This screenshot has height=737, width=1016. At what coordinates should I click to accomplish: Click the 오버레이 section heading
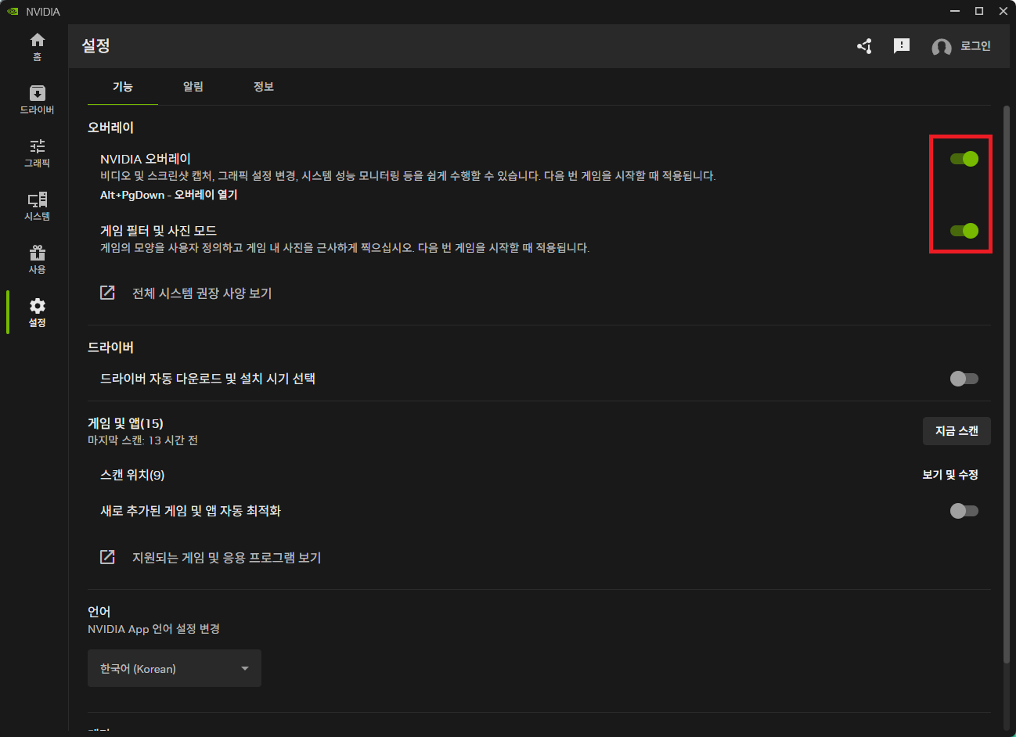tap(110, 128)
